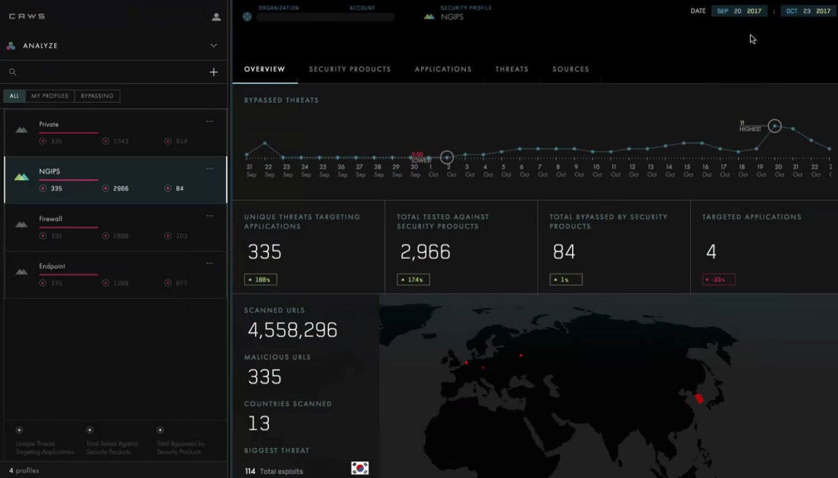Viewport: 838px width, 478px height.
Task: Open options menu for Private profile
Action: pos(209,121)
